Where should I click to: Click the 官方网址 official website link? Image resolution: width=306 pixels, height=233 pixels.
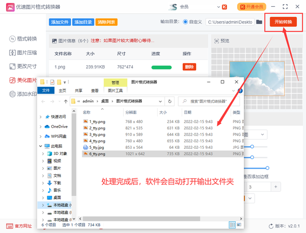(x=19, y=226)
